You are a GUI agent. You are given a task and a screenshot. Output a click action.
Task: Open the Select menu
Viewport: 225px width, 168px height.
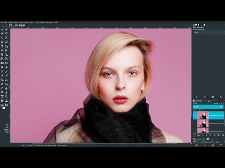coord(11,22)
